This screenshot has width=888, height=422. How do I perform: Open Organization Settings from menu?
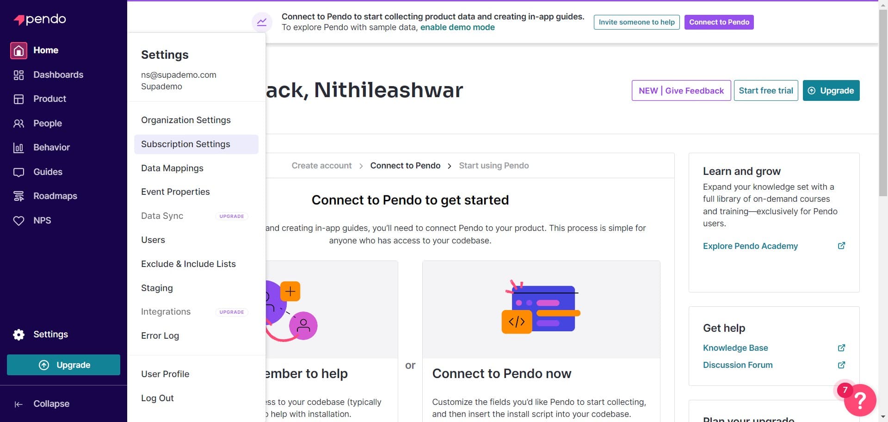[x=185, y=120]
